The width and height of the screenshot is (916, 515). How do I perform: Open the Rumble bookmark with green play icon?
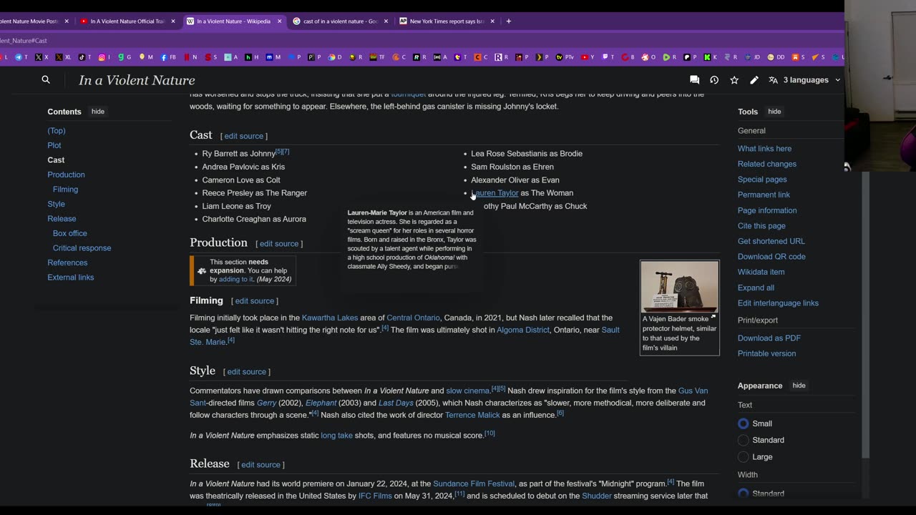click(670, 57)
